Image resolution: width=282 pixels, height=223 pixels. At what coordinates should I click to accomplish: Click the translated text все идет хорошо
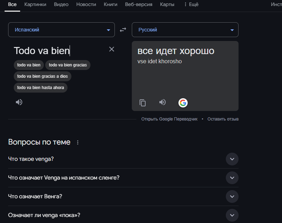point(176,51)
